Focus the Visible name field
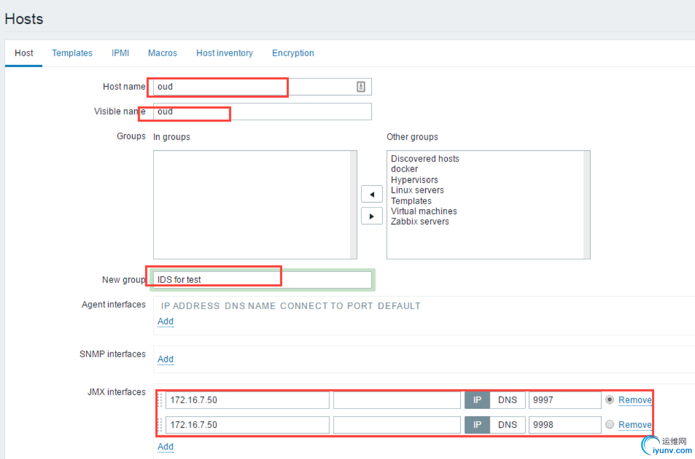The height and width of the screenshot is (459, 695). click(x=262, y=111)
